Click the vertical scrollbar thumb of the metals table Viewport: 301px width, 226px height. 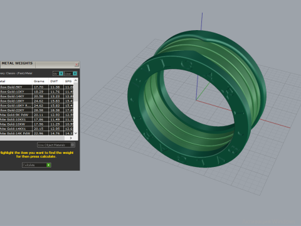(76, 92)
